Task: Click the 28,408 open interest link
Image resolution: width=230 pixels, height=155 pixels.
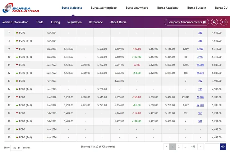Action: pyautogui.click(x=200, y=65)
